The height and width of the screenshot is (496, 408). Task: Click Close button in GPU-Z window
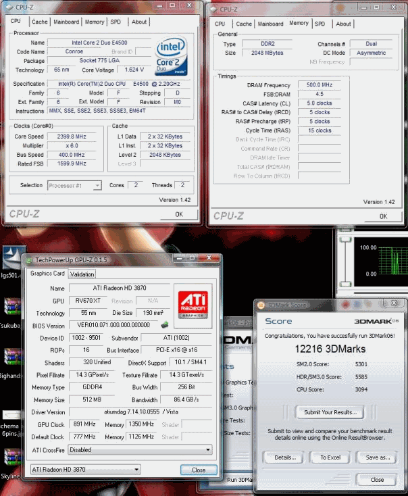coord(199,470)
